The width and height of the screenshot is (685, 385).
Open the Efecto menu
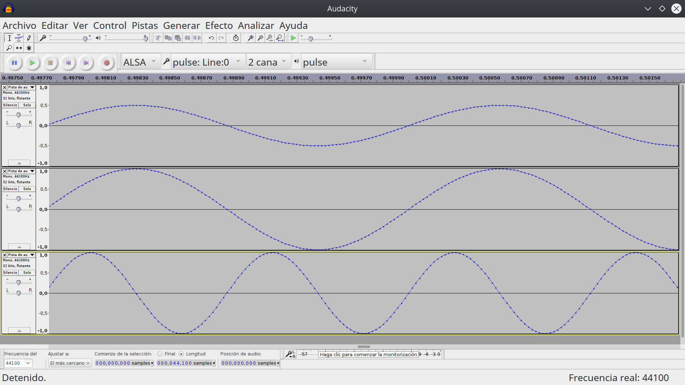219,26
